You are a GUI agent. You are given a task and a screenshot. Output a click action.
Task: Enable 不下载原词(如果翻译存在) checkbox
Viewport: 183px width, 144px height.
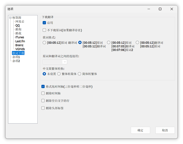point(44,30)
